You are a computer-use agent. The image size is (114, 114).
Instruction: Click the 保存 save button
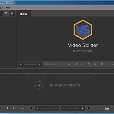coord(107,109)
